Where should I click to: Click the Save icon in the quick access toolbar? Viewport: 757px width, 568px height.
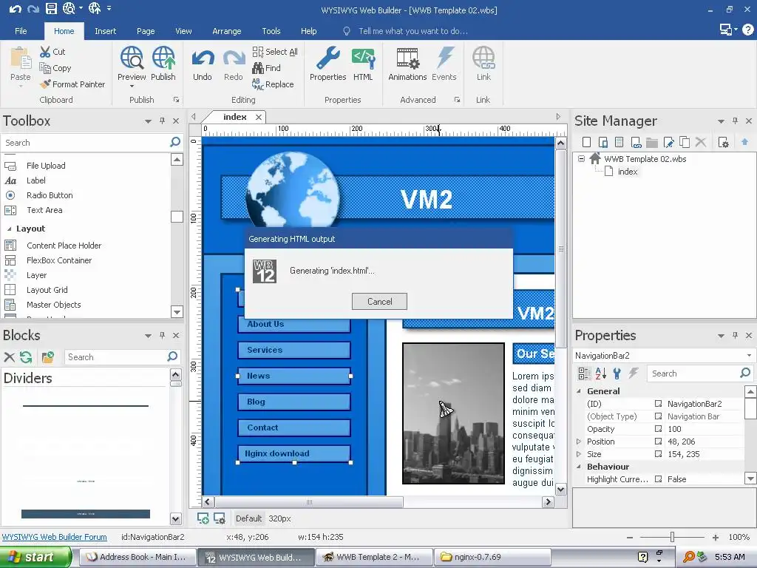pos(51,8)
